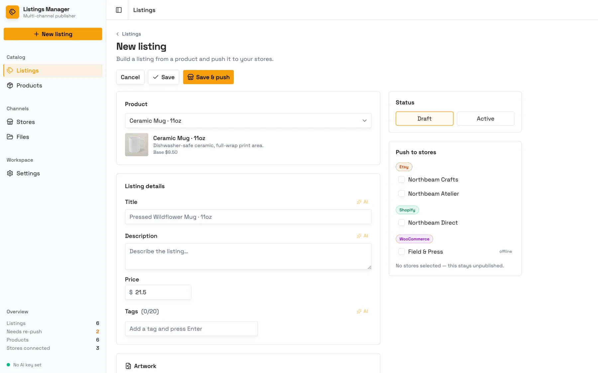
Task: Click the 'No AI key set' status text
Action: point(27,365)
